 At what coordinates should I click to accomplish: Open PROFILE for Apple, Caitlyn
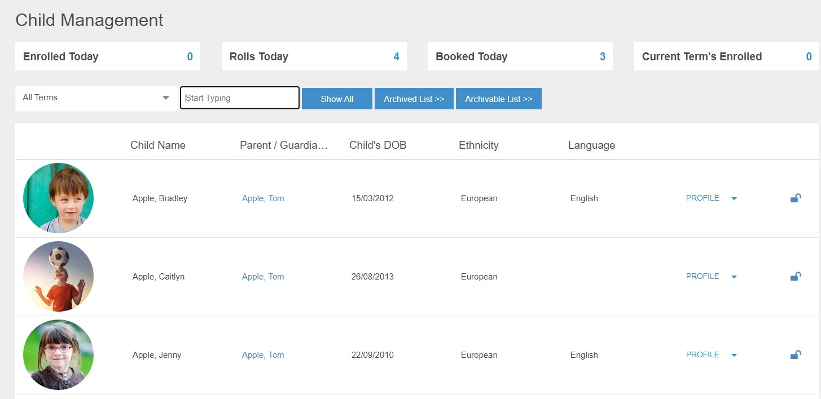tap(703, 276)
